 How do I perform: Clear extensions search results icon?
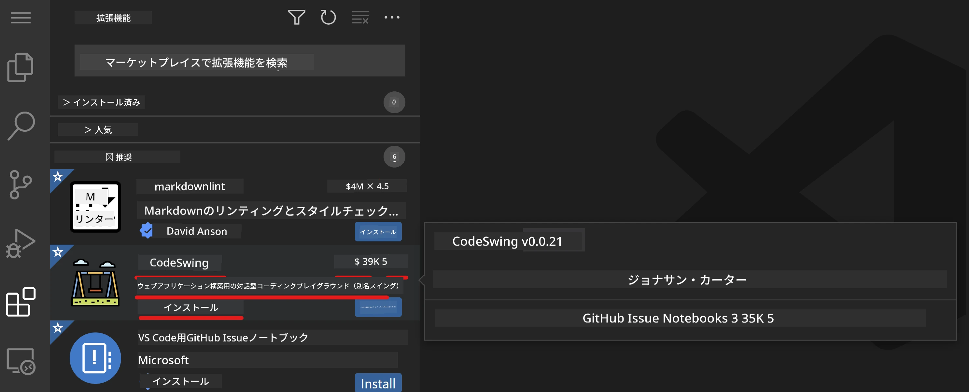360,17
